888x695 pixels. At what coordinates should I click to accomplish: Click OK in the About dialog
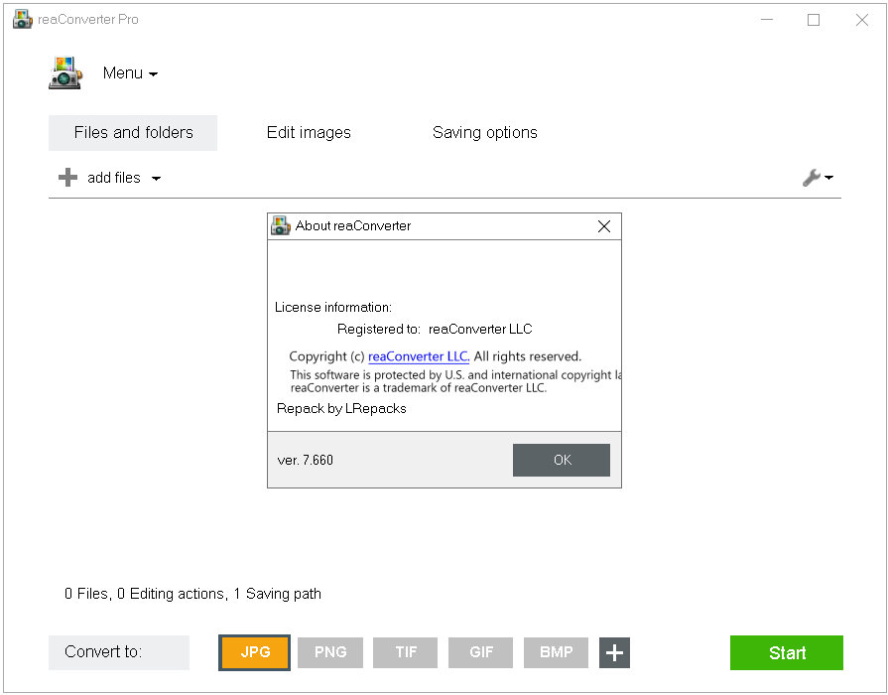tap(562, 460)
